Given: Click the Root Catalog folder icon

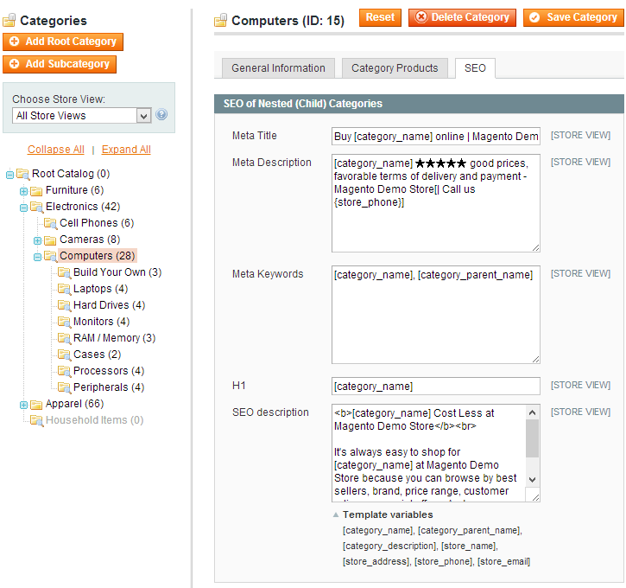Looking at the screenshot, I should (22, 174).
